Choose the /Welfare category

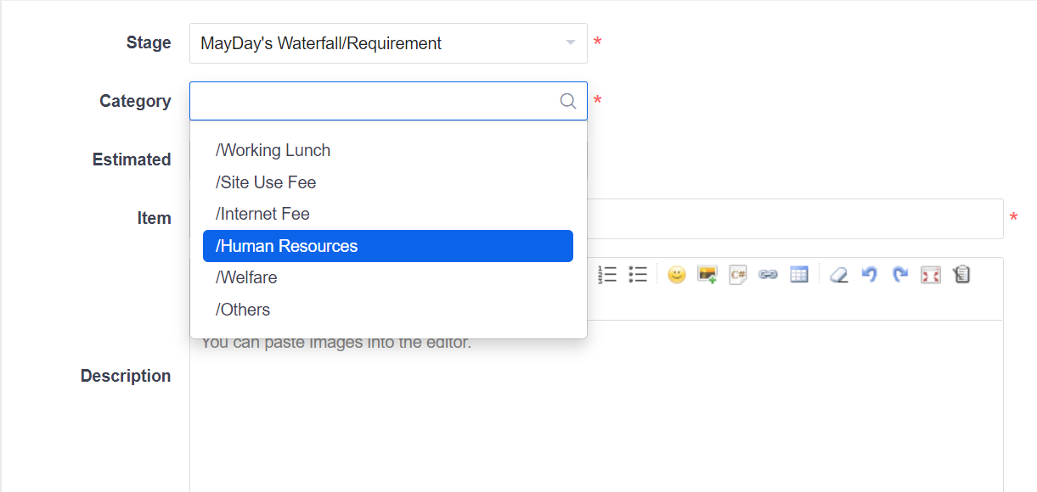pyautogui.click(x=246, y=277)
